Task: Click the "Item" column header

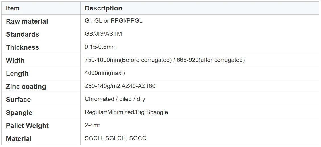Action: coord(13,8)
